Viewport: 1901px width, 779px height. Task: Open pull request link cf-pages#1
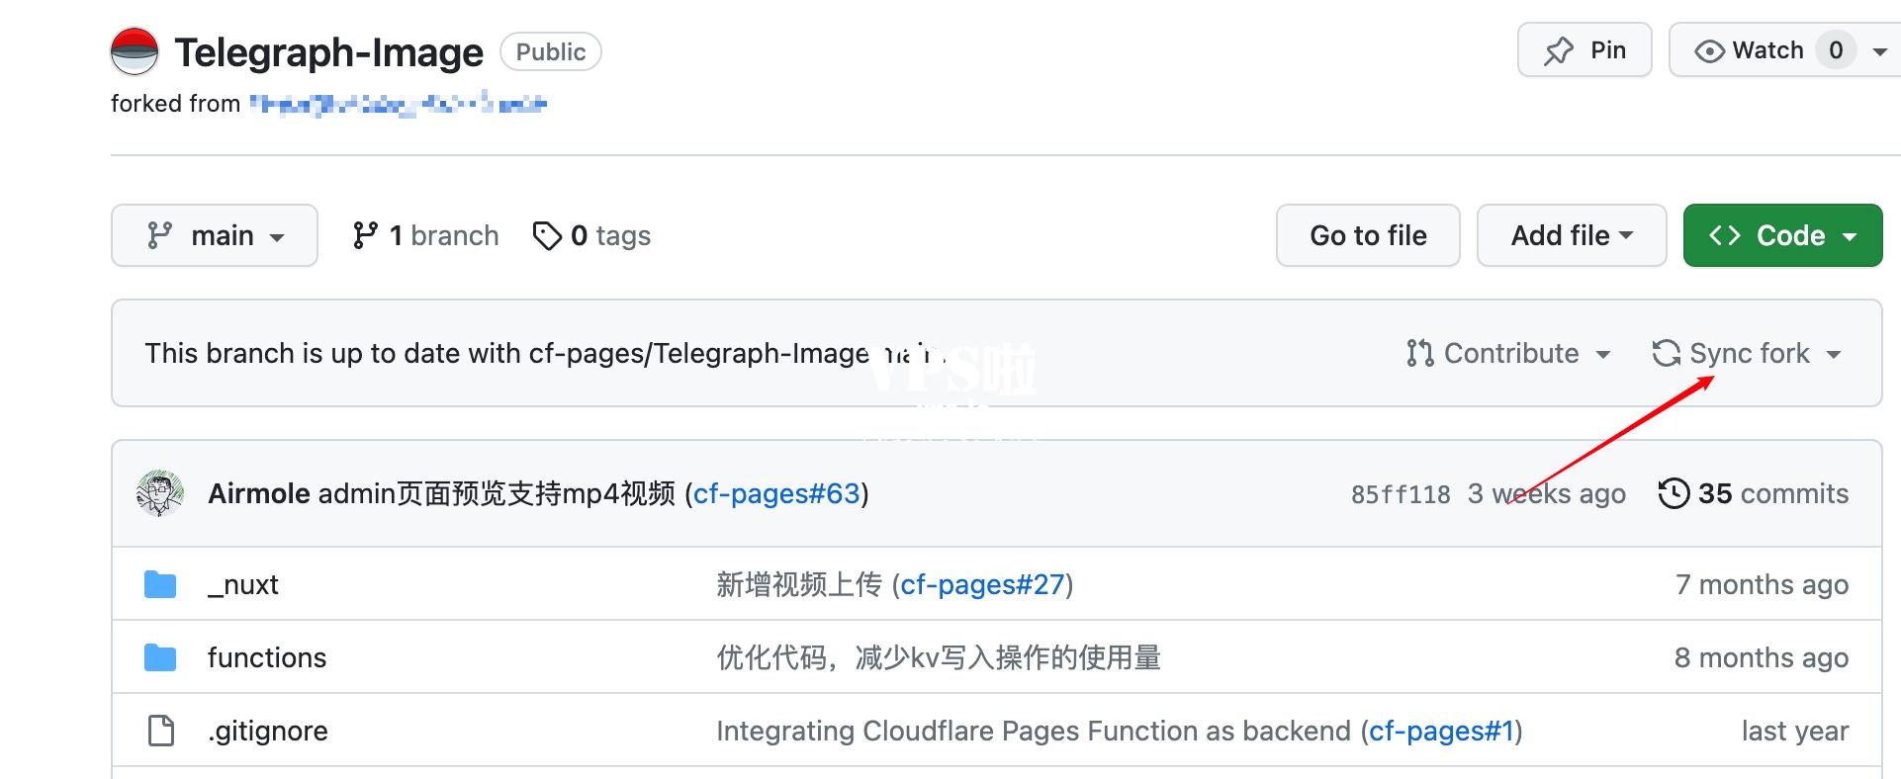tap(1442, 731)
